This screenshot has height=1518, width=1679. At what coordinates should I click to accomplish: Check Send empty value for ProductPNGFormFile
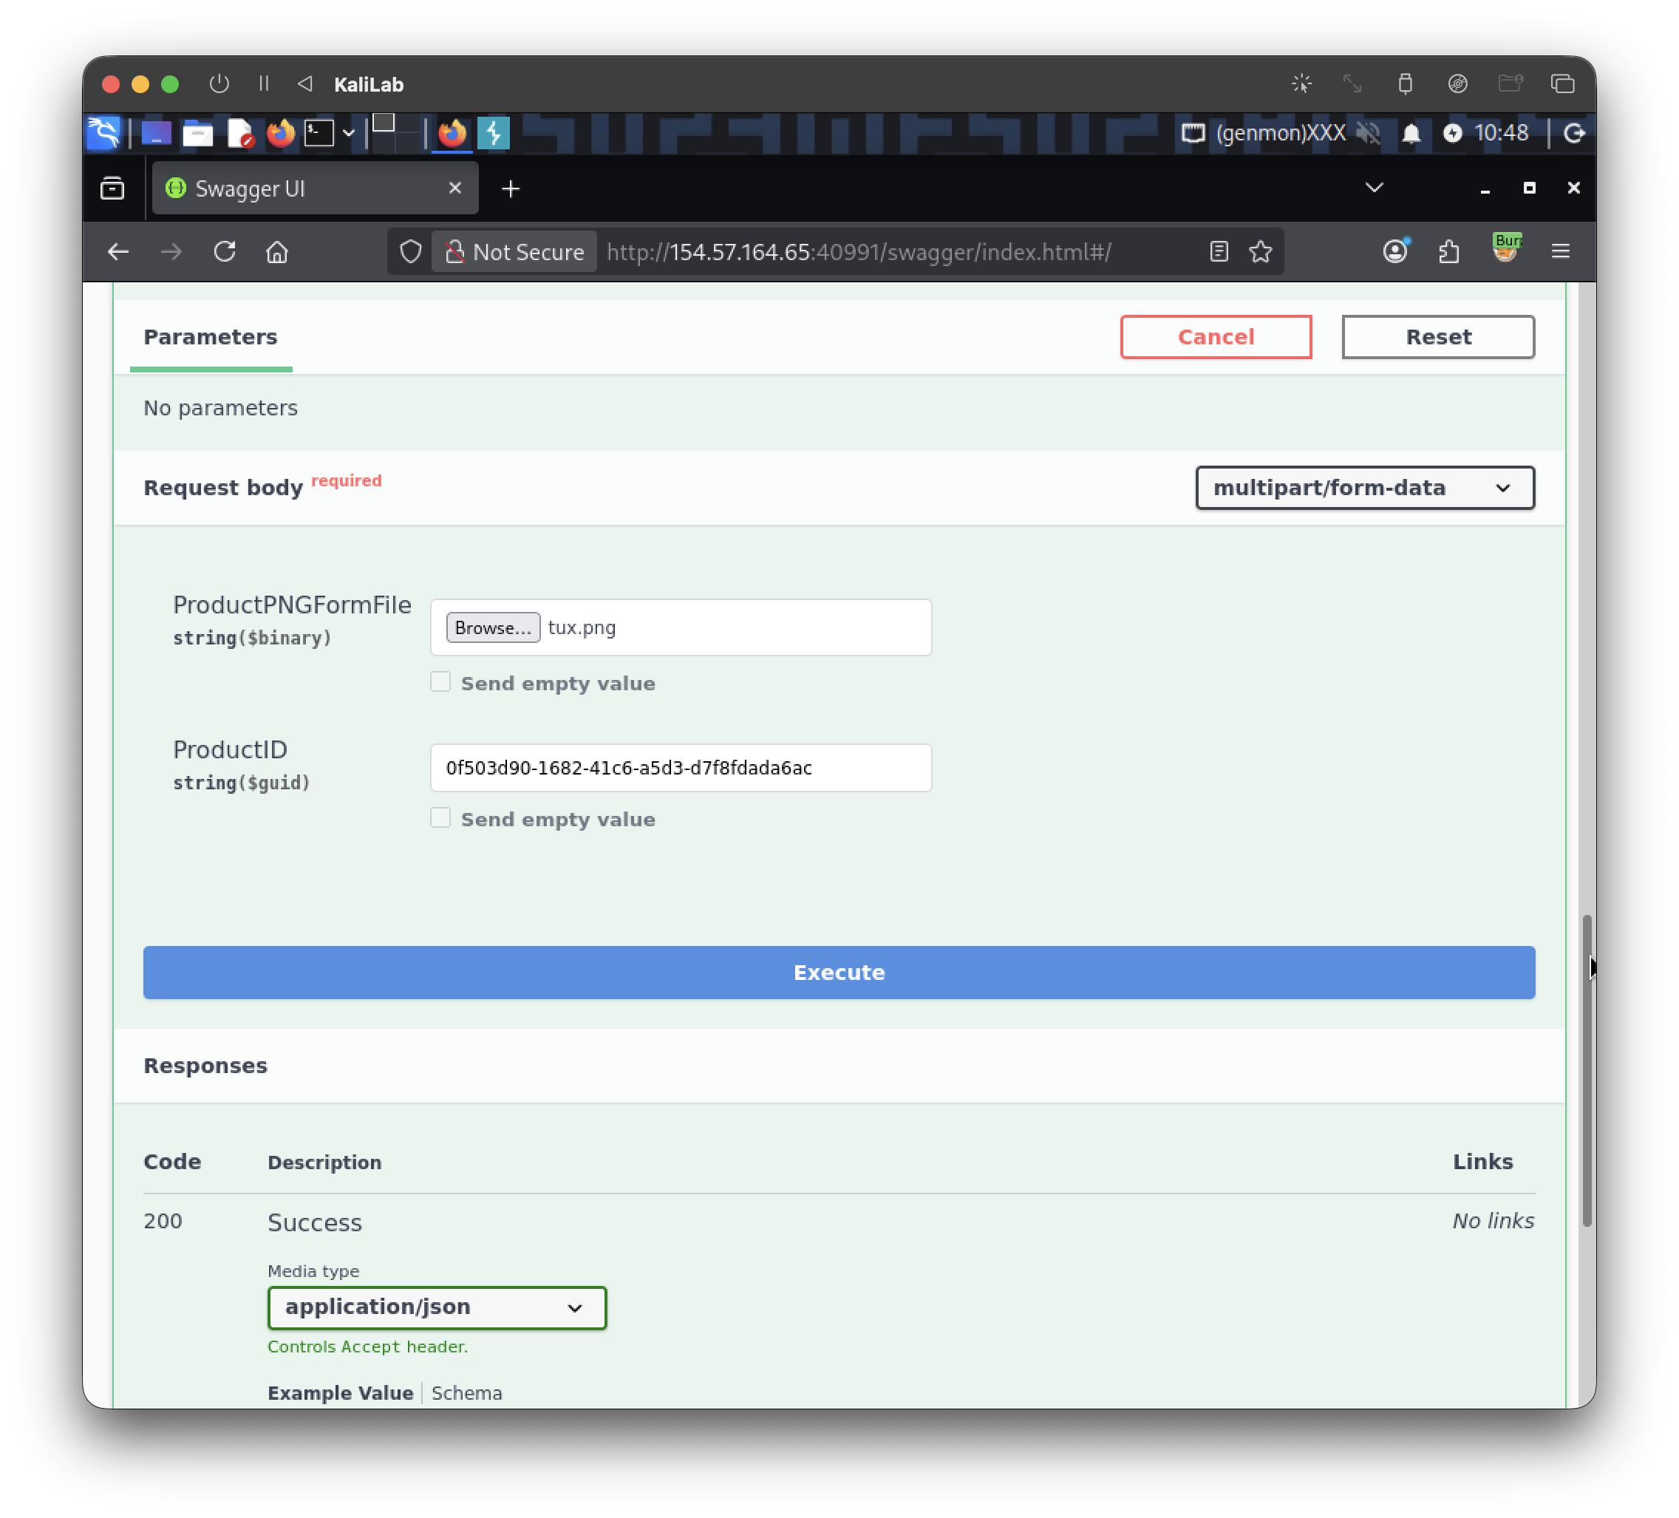tap(440, 682)
